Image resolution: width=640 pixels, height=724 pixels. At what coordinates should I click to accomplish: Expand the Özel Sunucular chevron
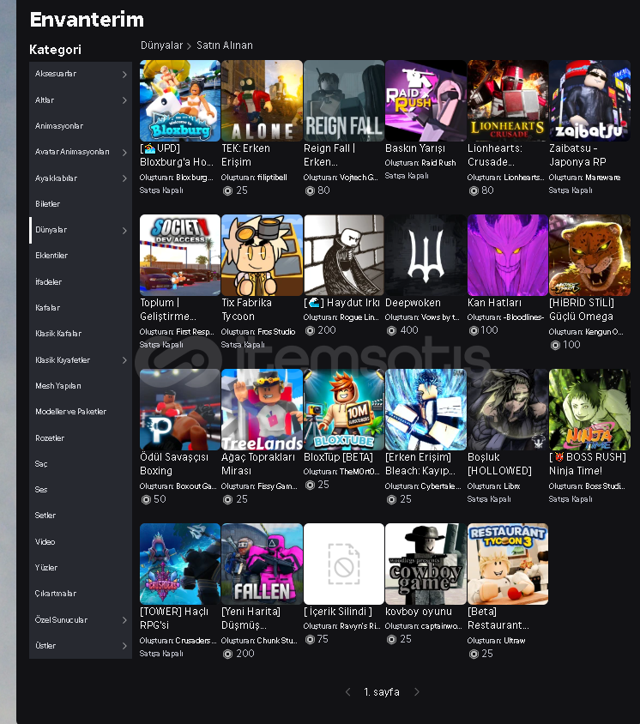(x=124, y=620)
